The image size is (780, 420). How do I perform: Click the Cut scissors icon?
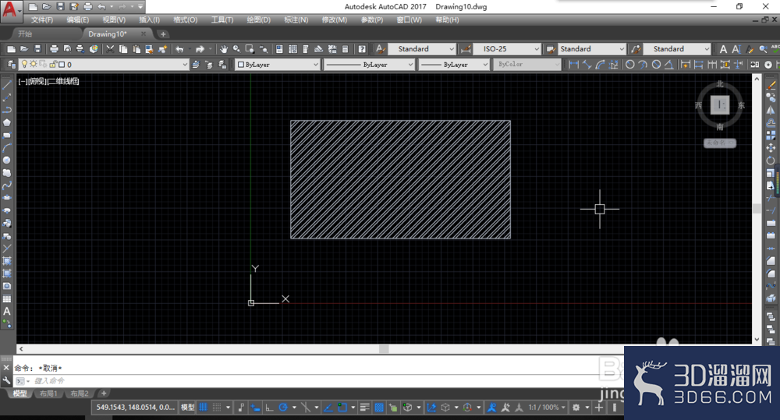[110, 49]
